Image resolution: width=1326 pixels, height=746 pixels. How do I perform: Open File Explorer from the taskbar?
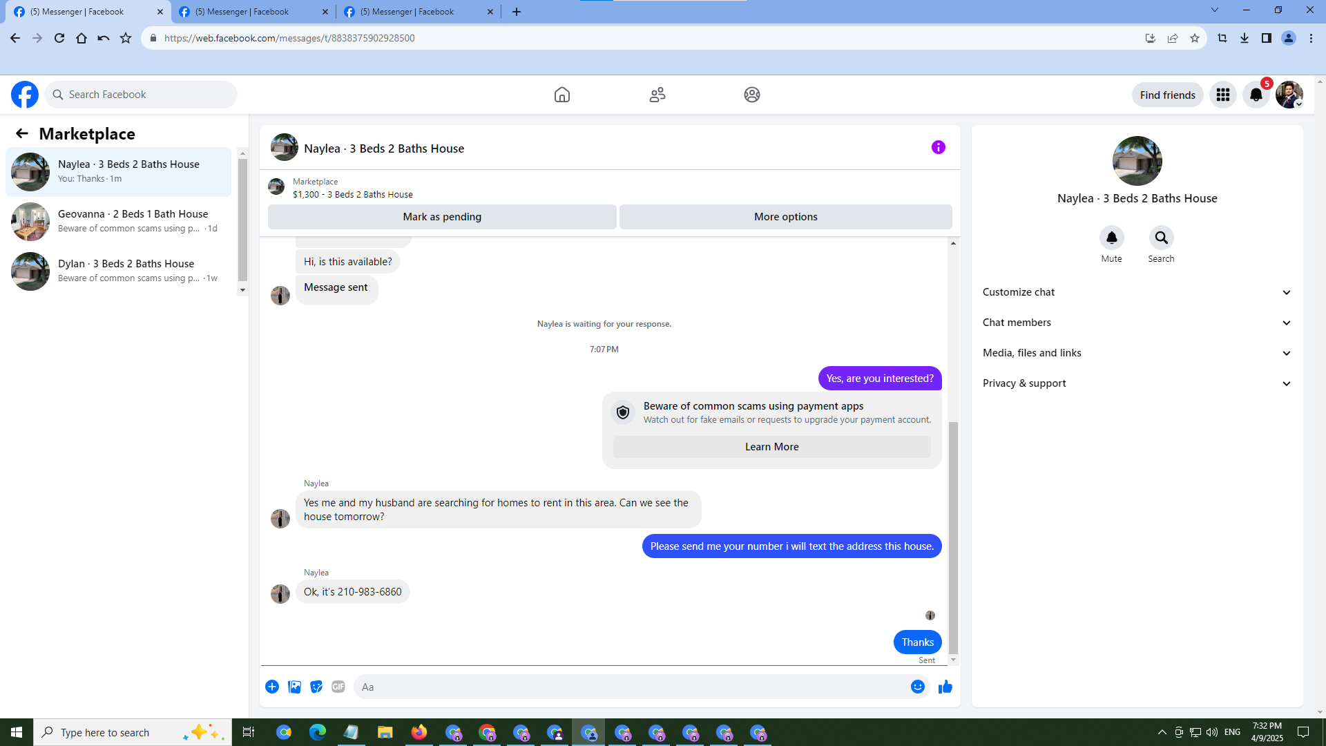[x=385, y=732]
